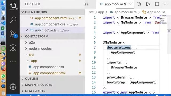Screen dimensions: 171x96
Task: Click the EXPLORER panel title
Action: click(32, 4)
